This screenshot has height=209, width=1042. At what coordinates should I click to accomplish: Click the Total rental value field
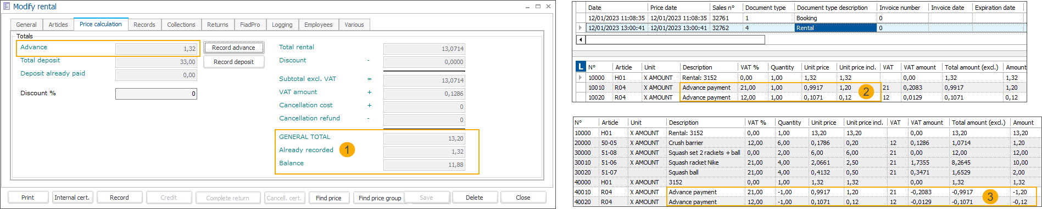(x=424, y=49)
